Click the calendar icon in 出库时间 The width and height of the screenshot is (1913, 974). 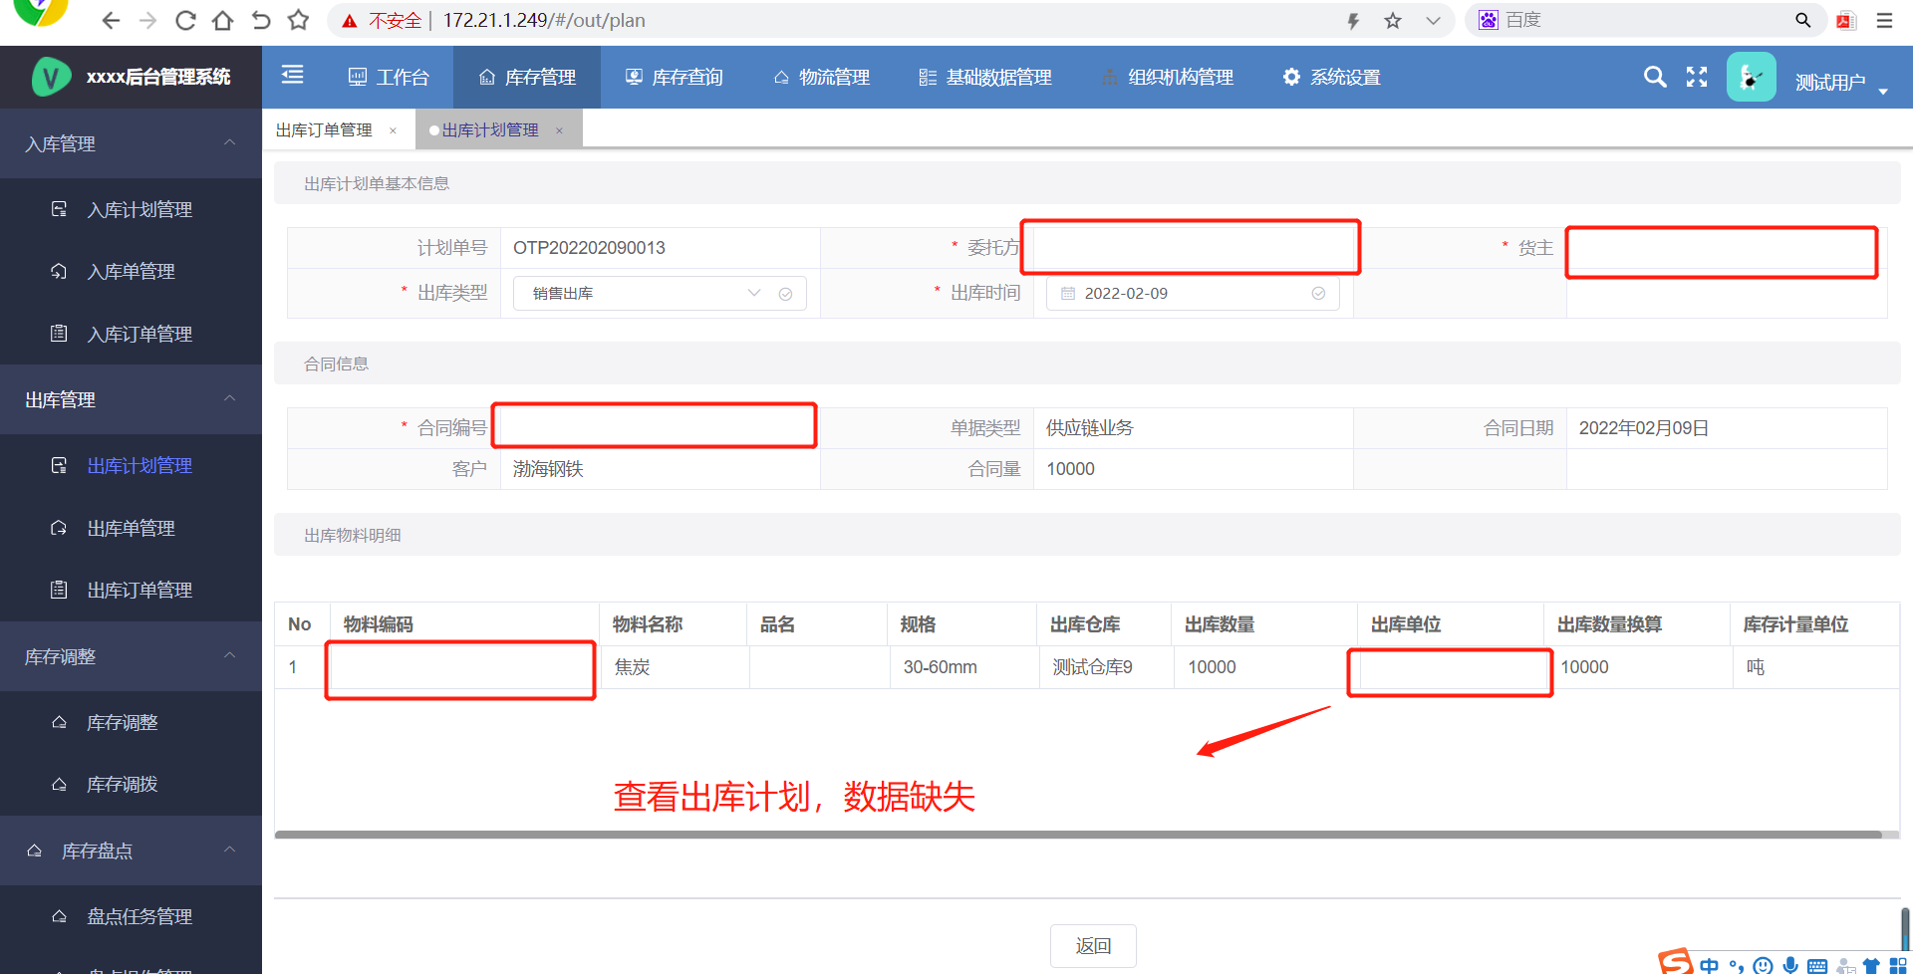(x=1068, y=293)
